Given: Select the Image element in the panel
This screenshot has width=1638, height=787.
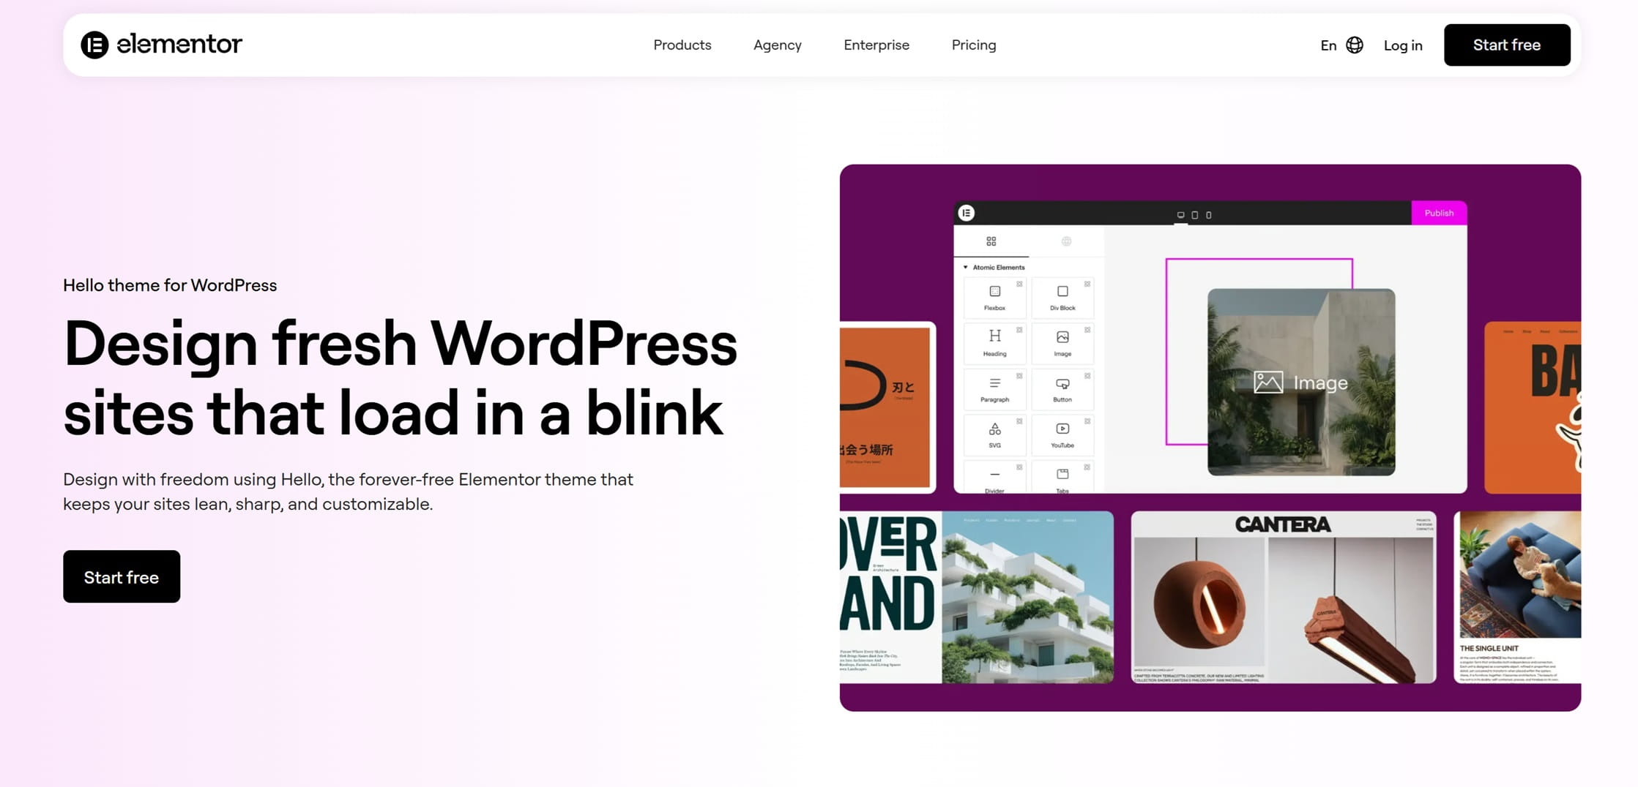Looking at the screenshot, I should (x=1062, y=342).
